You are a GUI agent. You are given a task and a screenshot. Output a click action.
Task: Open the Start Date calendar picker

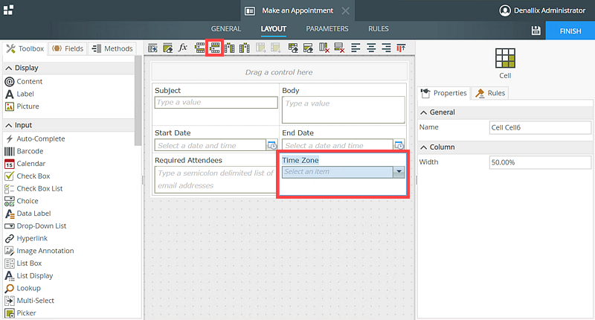tap(271, 146)
